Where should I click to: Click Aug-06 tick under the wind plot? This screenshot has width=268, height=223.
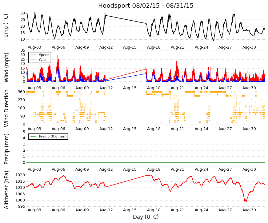click(x=58, y=88)
